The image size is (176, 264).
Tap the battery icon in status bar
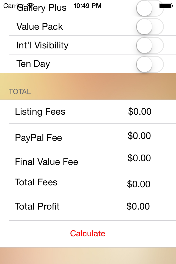click(x=166, y=6)
